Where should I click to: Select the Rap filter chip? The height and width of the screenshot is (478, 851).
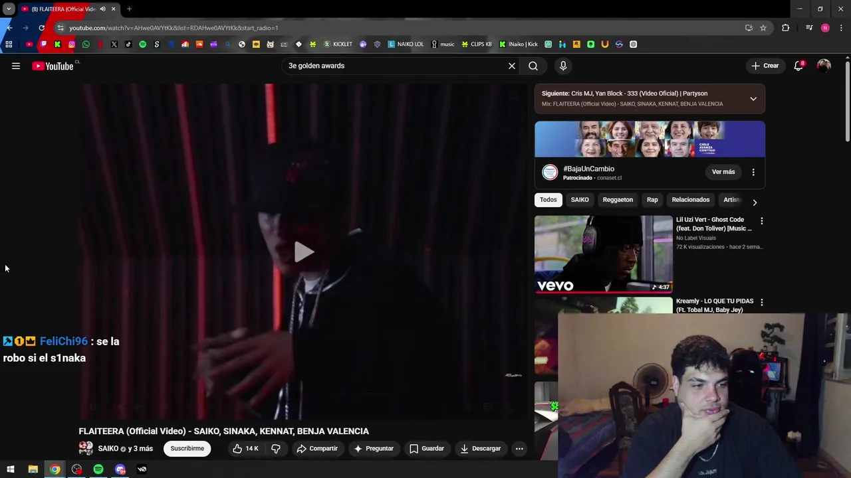[x=652, y=200]
